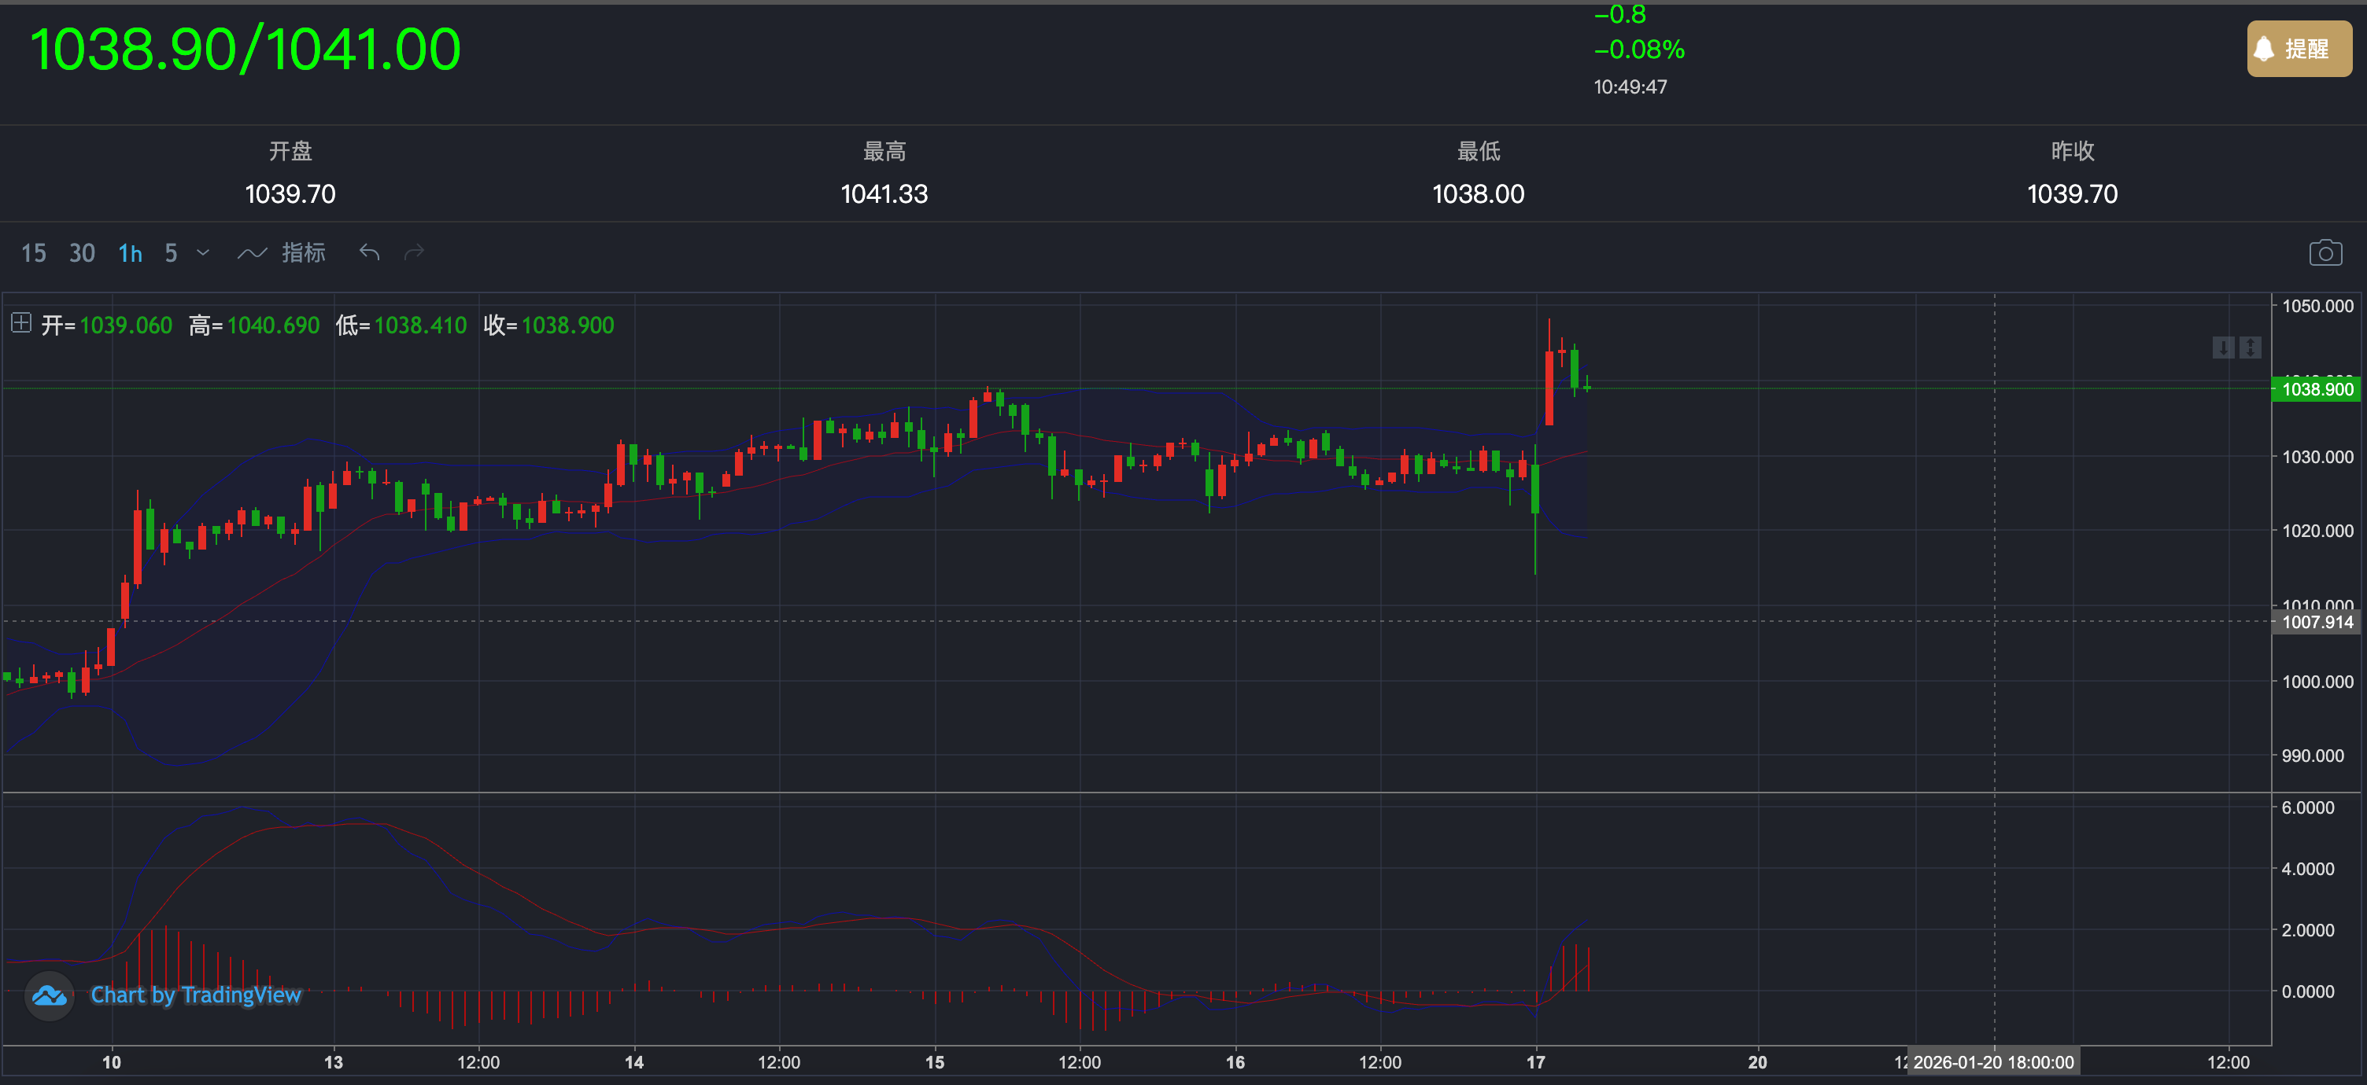This screenshot has width=2367, height=1085.
Task: Expand the timeframe dropdown chevron
Action: click(x=203, y=252)
